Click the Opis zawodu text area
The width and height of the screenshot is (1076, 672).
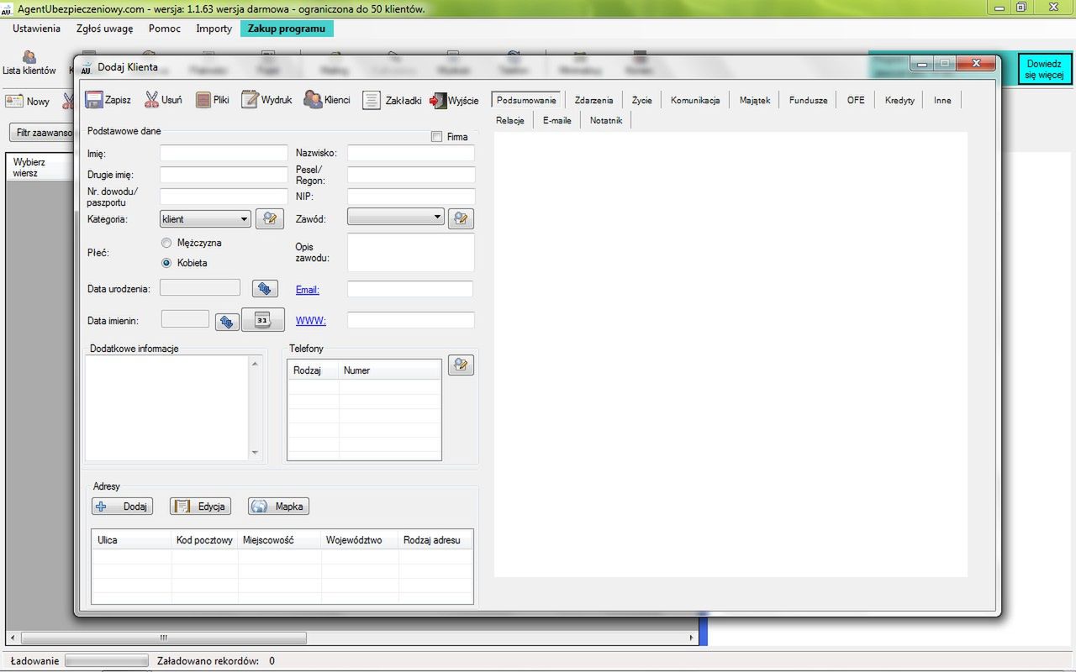point(411,252)
